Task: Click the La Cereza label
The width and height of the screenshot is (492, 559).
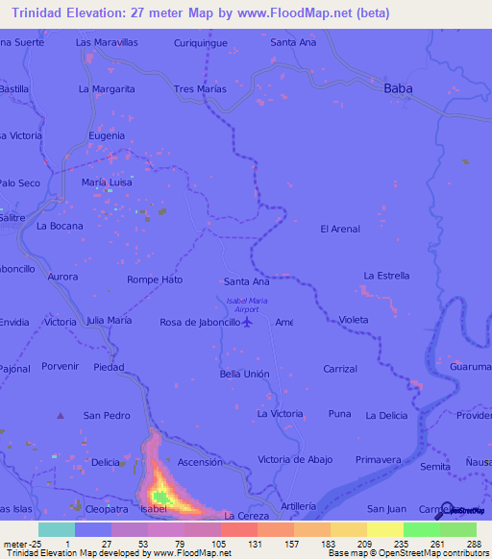Action: pos(247,516)
